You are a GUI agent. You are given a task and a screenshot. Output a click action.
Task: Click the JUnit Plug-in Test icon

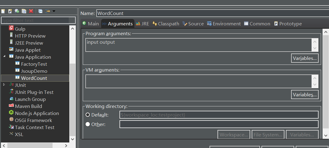(11, 91)
